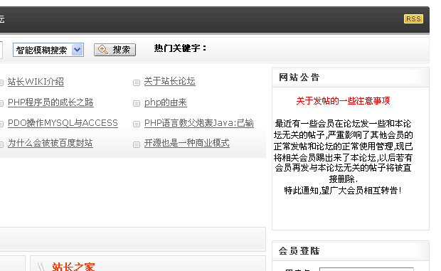Open 关于站长论坛 link

(x=169, y=81)
